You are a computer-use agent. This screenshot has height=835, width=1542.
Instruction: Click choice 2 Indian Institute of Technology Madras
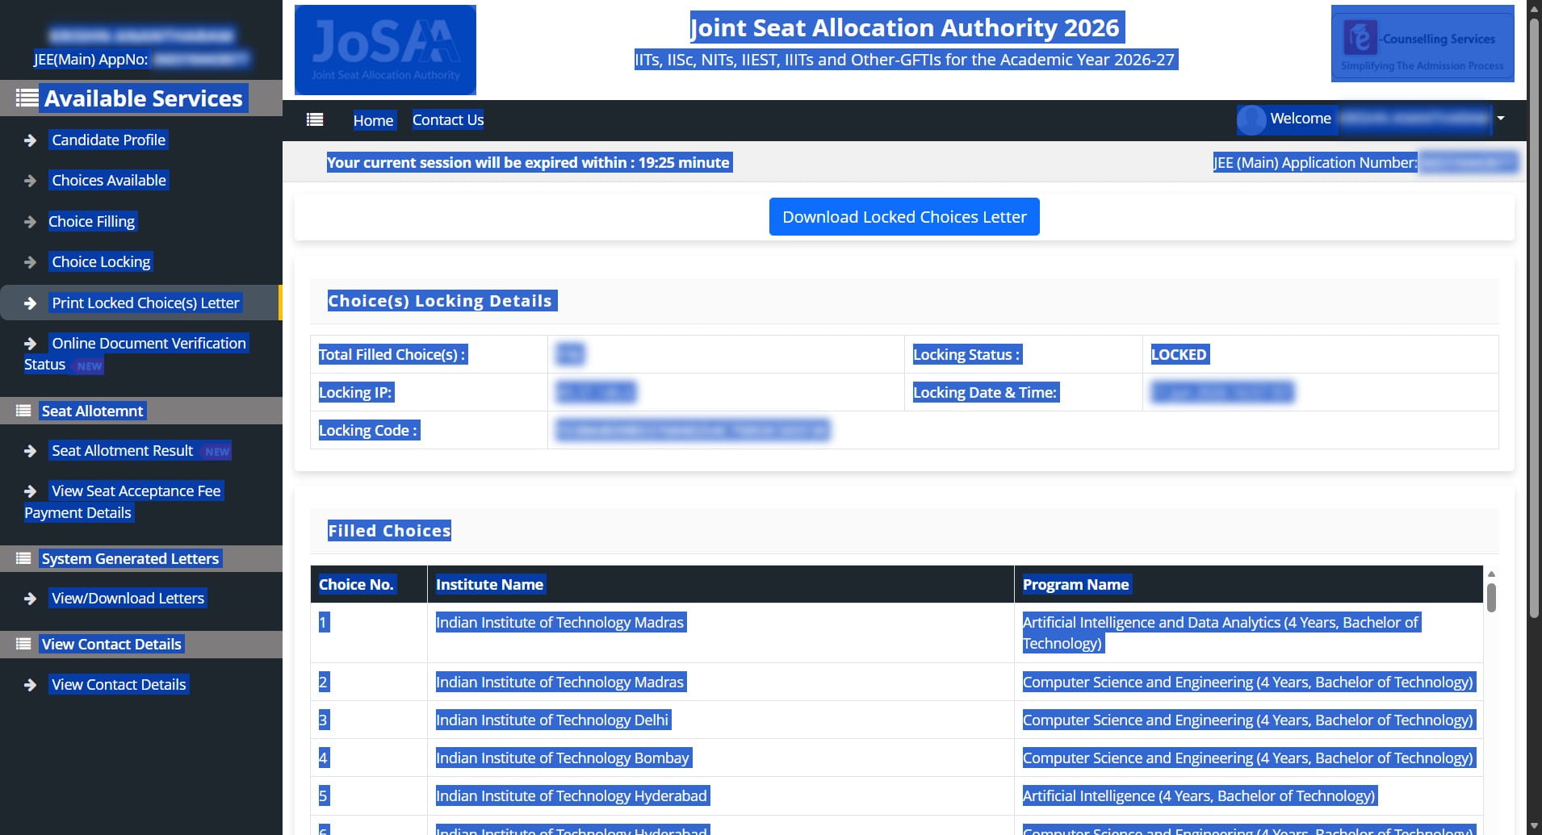point(559,682)
